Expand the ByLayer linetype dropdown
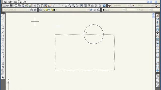This screenshot has height=90, width=161. [x=150, y=10]
